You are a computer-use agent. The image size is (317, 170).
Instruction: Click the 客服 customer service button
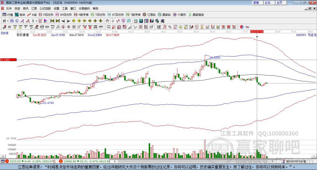point(258,2)
